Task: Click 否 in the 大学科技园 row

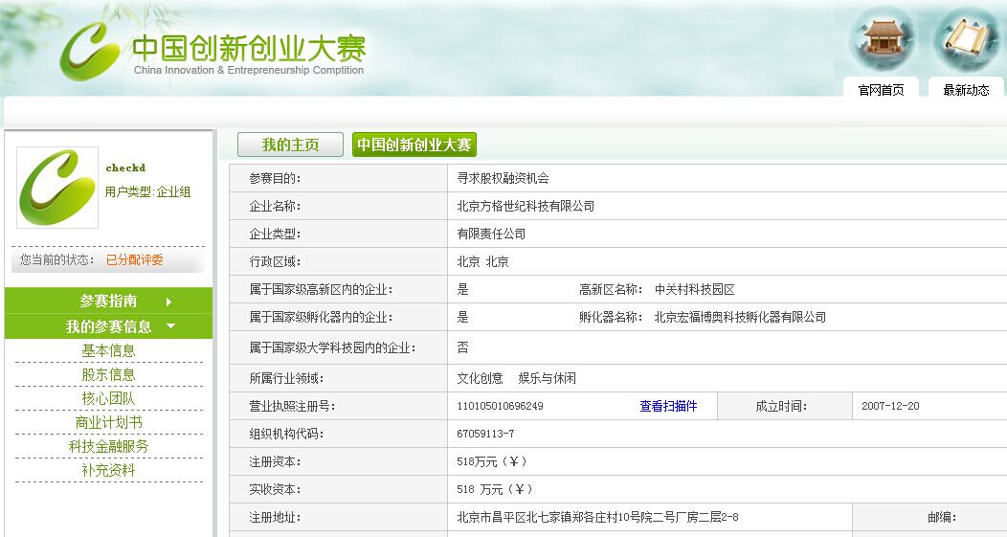Action: tap(462, 347)
